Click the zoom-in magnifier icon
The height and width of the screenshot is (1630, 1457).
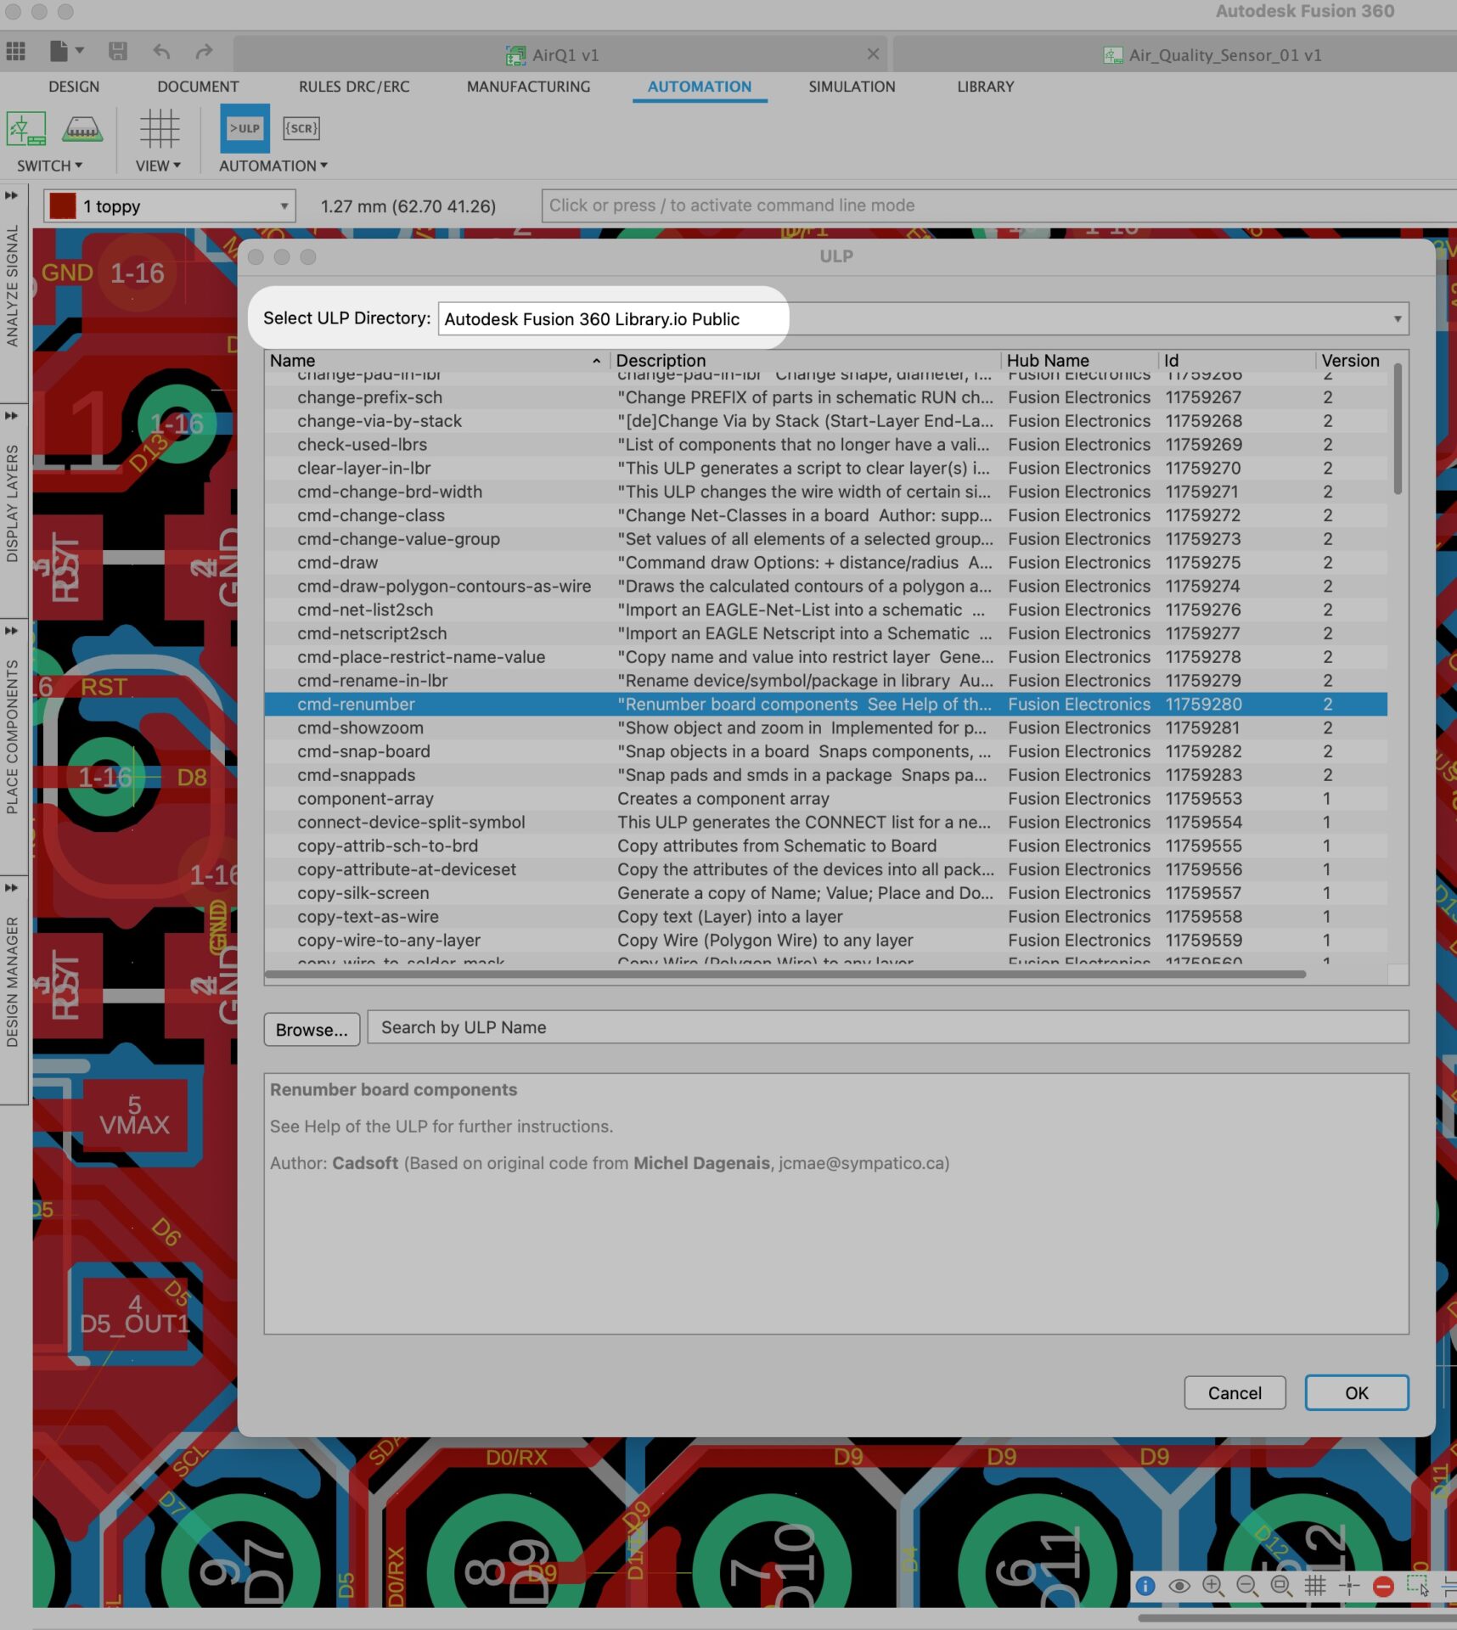click(1213, 1585)
